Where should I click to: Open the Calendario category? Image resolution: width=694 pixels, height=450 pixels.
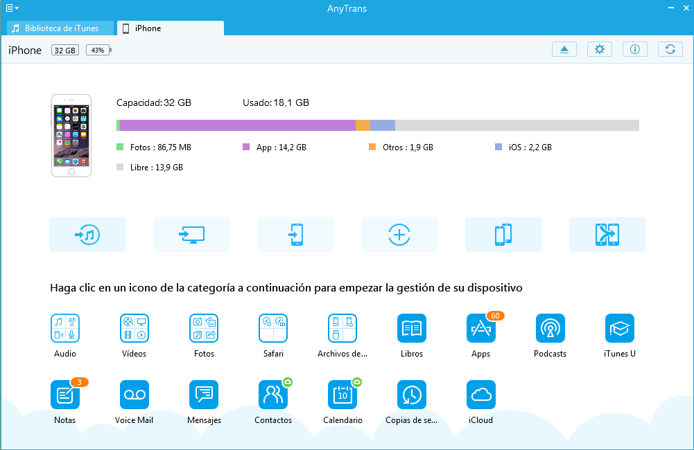pos(342,395)
